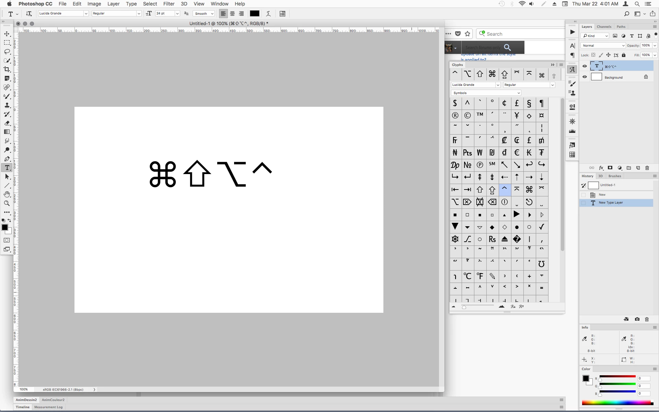659x412 pixels.
Task: Click center text alignment icon
Action: (x=232, y=14)
